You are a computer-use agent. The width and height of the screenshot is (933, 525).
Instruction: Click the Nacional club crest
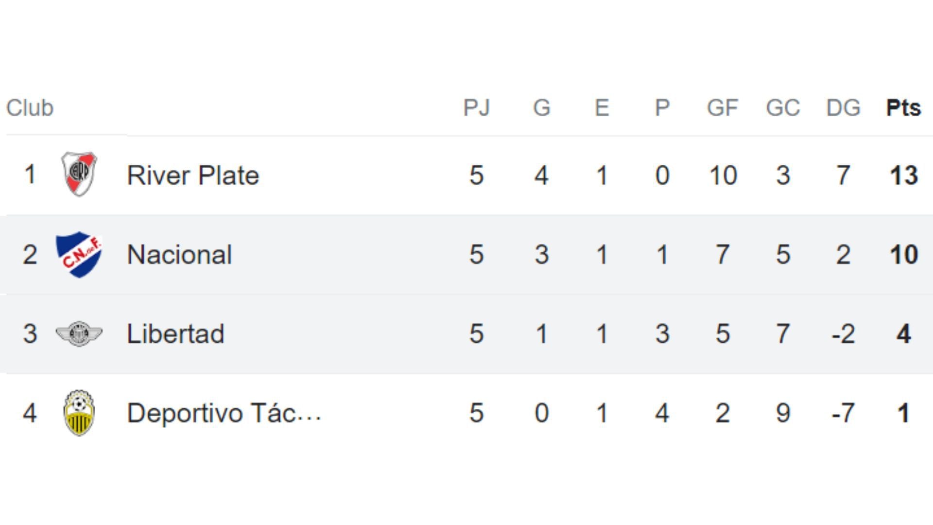click(x=79, y=254)
